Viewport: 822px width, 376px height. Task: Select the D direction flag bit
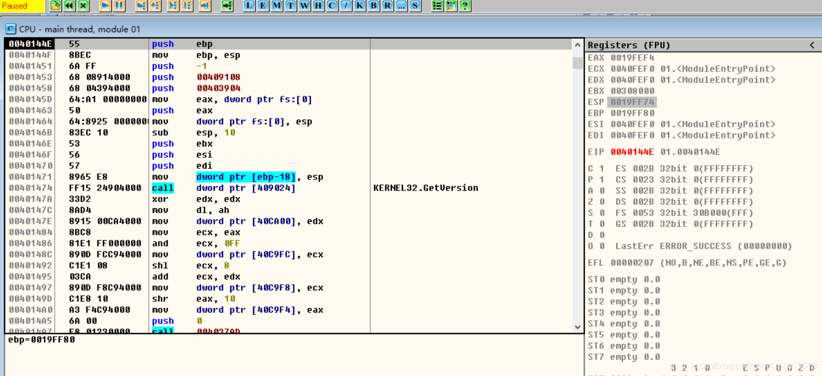pos(602,235)
